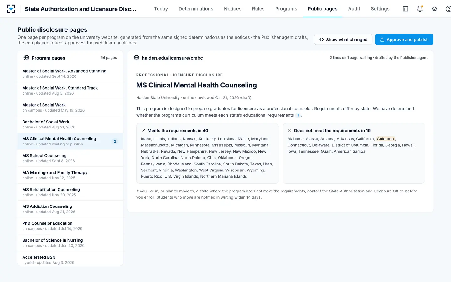Click the halden.edu/licensure/cmhc URL
This screenshot has width=451, height=282.
pos(172,58)
